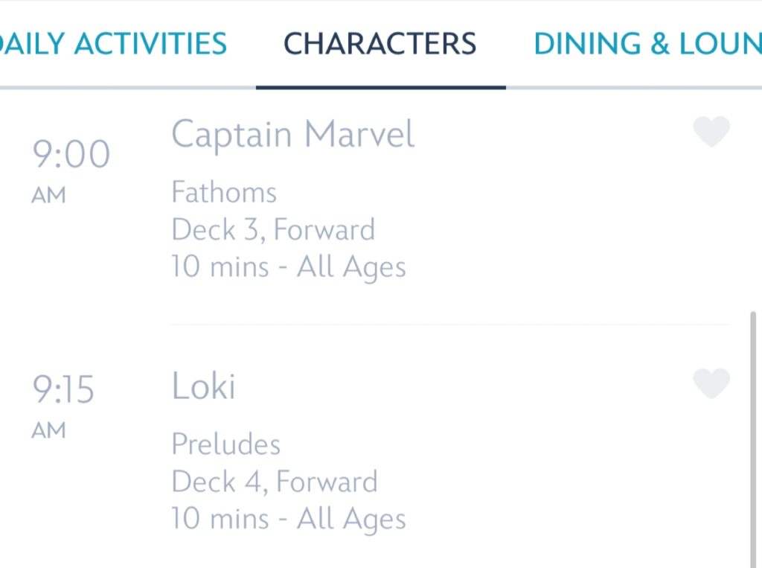The width and height of the screenshot is (762, 568).
Task: Click the Deck 3, Forward location
Action: click(x=273, y=230)
